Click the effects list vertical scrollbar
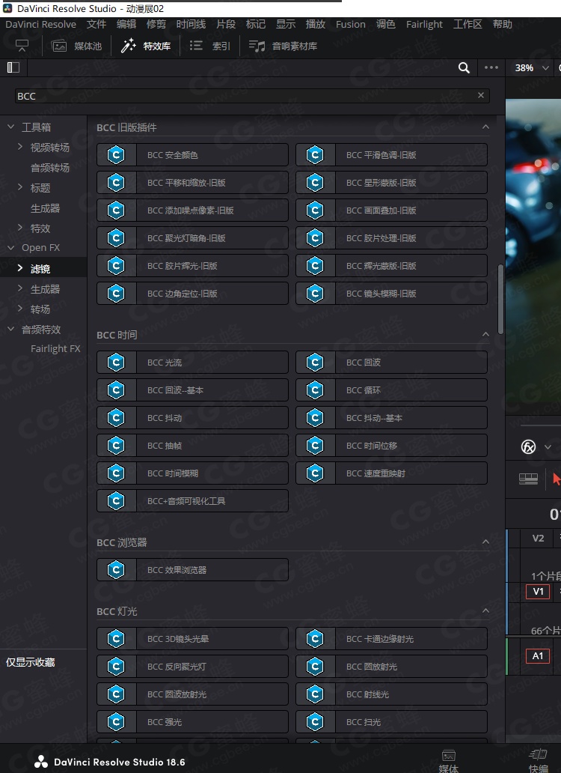Screen dimensions: 561x773 click(500, 300)
